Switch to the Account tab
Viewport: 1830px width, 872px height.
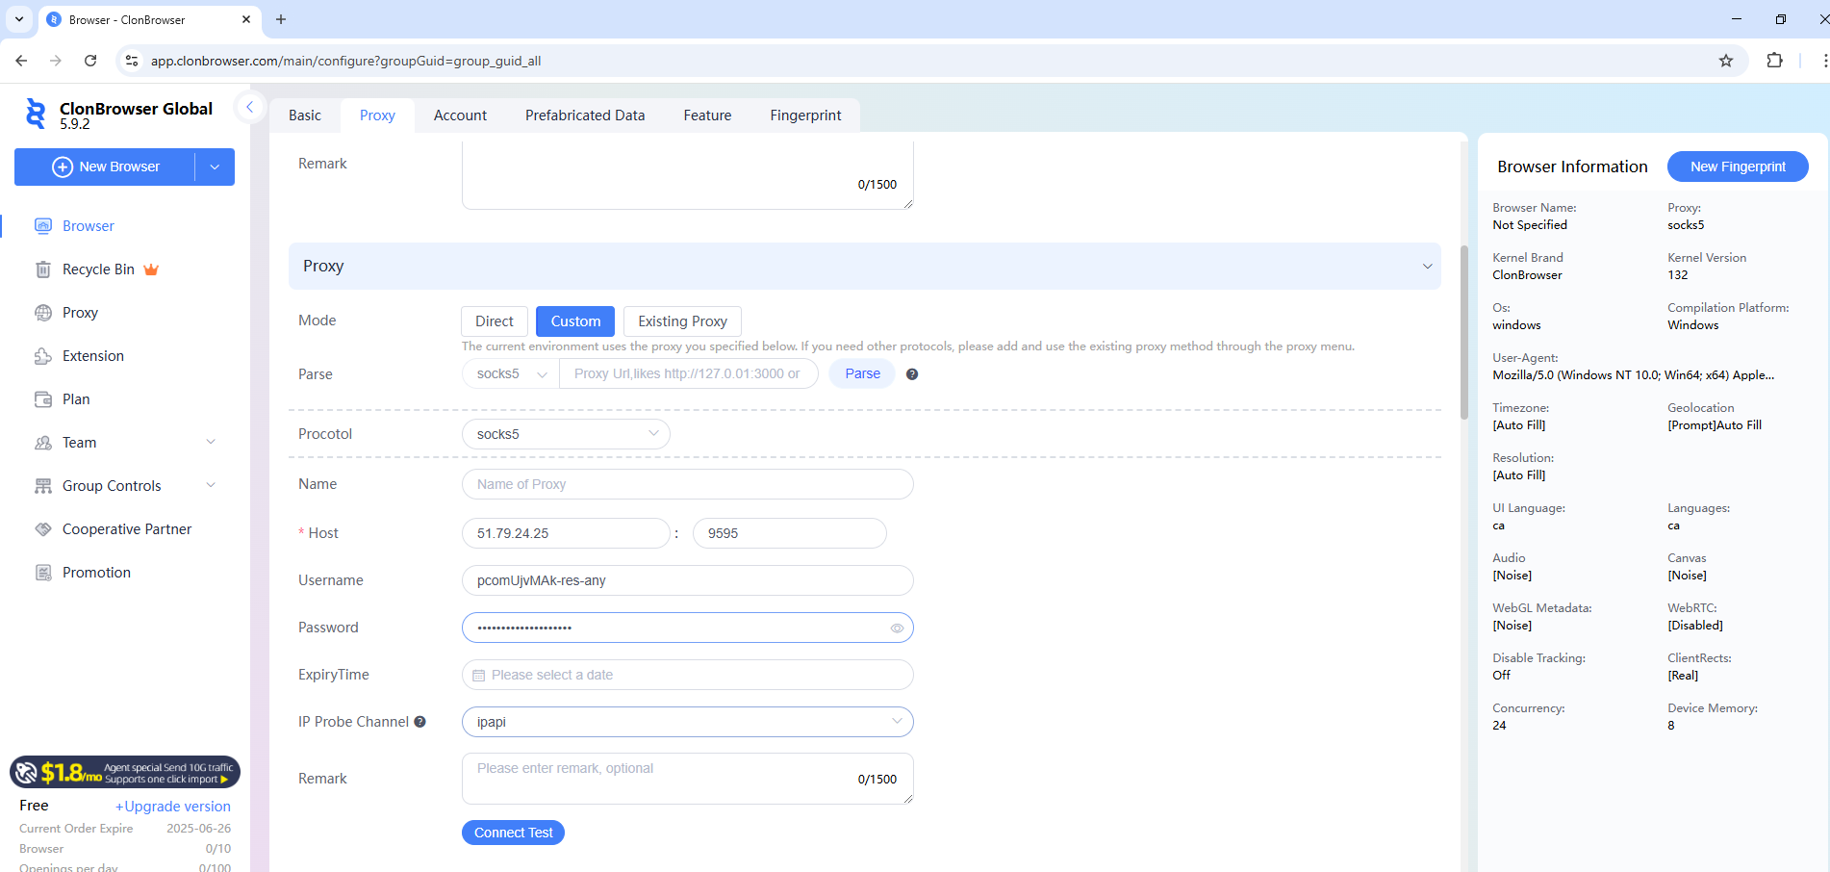[460, 115]
